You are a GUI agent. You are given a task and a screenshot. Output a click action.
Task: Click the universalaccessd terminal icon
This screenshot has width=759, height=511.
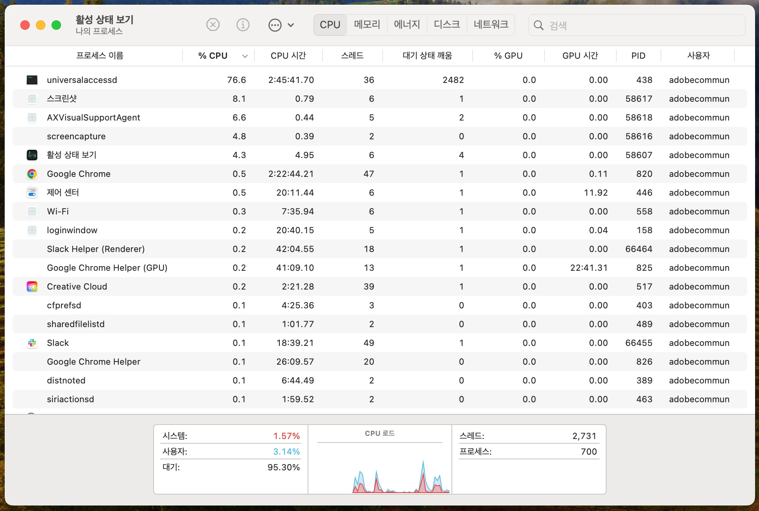(x=32, y=80)
